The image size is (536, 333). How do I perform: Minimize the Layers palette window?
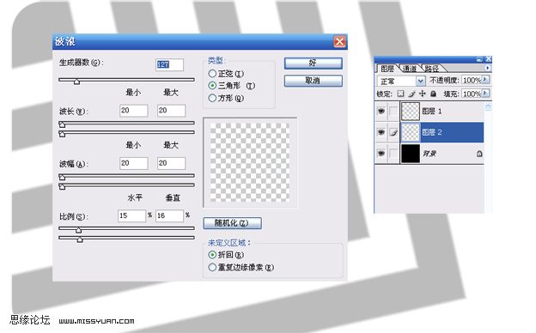coord(479,59)
